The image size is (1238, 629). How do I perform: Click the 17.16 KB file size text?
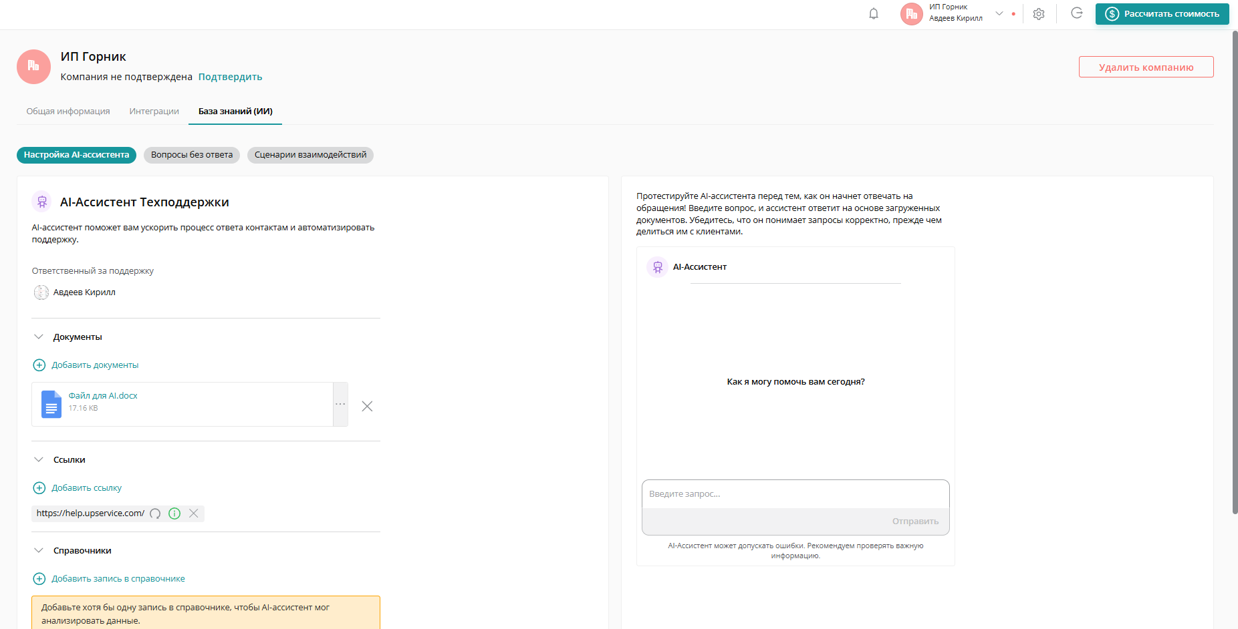tap(83, 408)
